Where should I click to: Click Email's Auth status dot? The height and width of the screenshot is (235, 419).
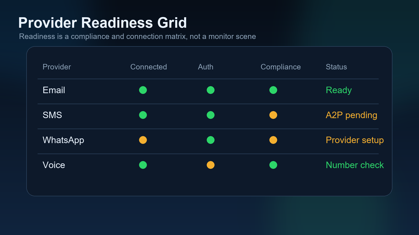(211, 90)
